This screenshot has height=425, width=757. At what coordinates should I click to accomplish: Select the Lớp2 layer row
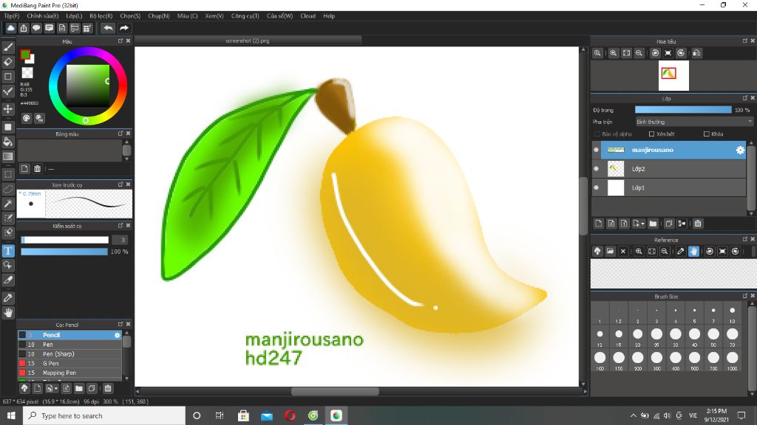click(x=669, y=169)
